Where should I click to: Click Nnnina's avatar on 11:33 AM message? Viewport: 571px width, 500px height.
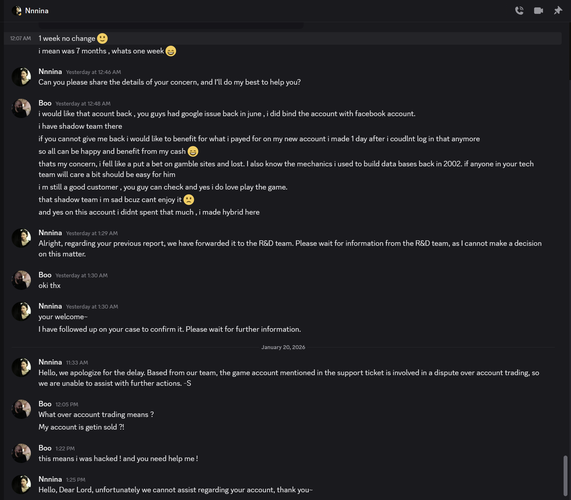(21, 367)
